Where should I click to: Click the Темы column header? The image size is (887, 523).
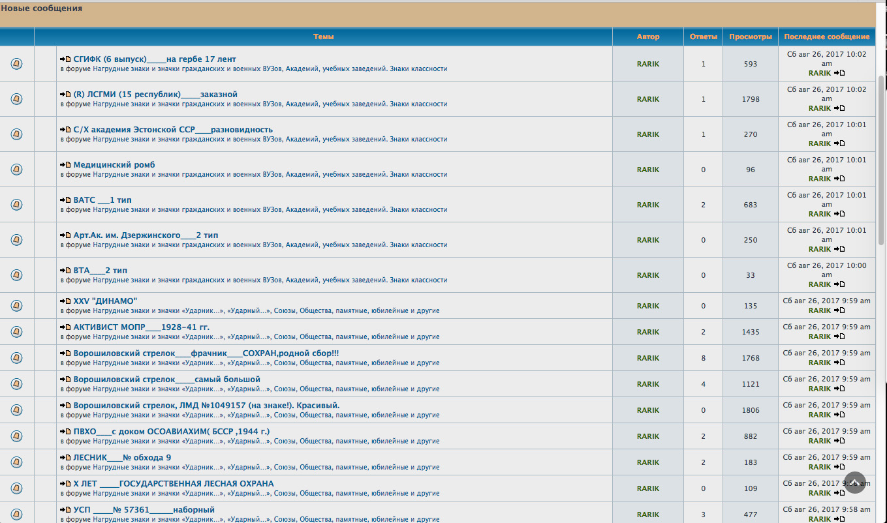[x=323, y=37]
